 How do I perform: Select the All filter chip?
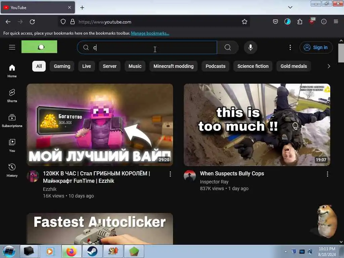[x=39, y=66]
